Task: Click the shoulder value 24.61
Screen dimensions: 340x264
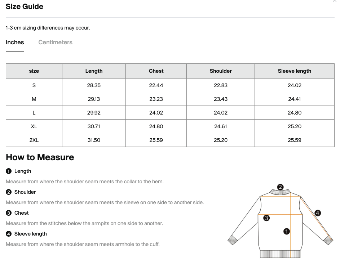Action: coord(221,126)
